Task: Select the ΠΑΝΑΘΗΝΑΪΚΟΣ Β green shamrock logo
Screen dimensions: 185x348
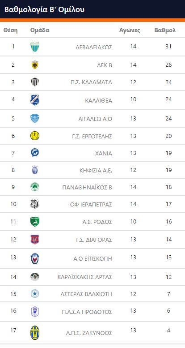Action: [35, 187]
